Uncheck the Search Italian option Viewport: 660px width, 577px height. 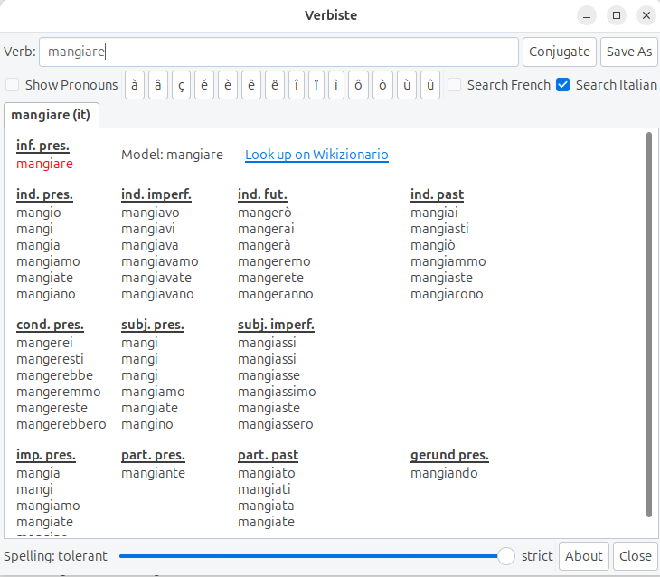563,85
